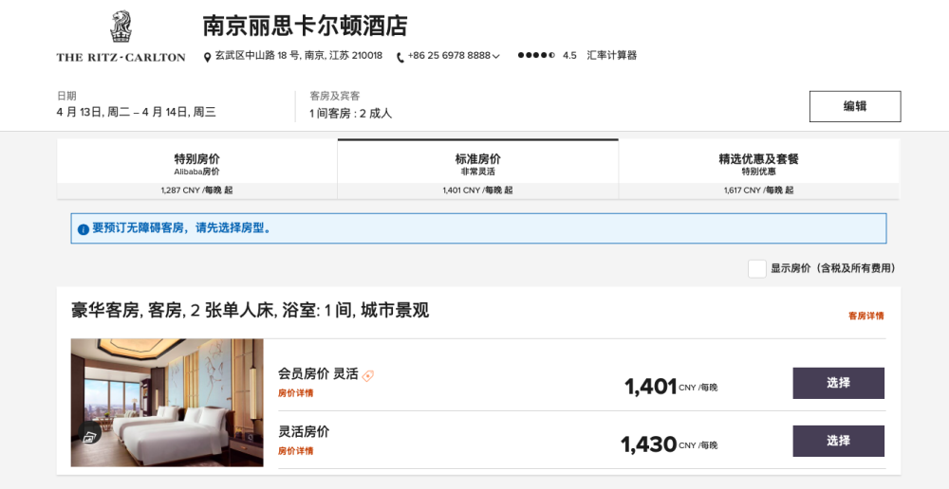Screen dimensions: 949x489
Task: Click the 编辑 edit button
Action: [x=855, y=106]
